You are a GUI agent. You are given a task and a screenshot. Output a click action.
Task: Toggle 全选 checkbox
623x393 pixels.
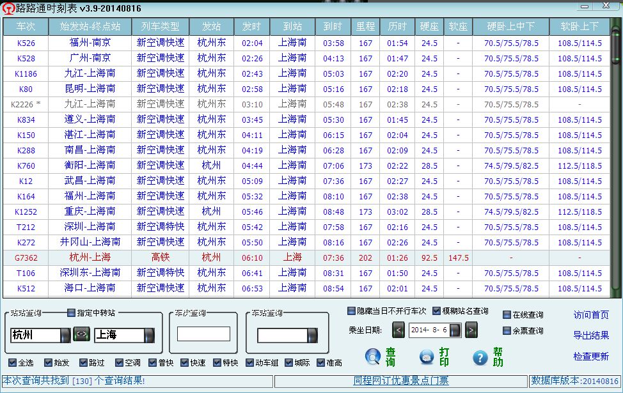[12, 362]
